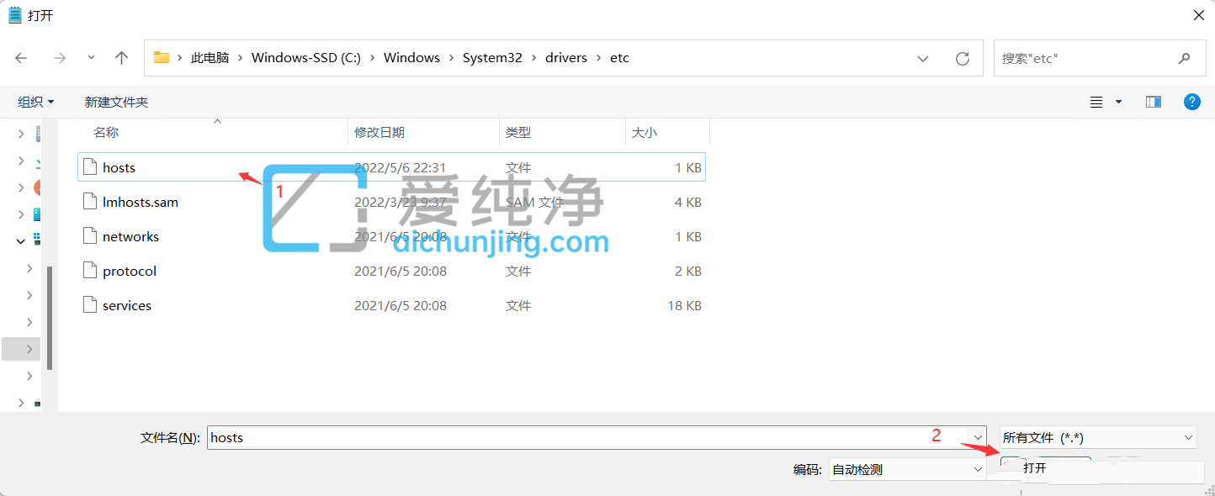Click the refresh icon in address bar
The image size is (1215, 496).
coord(962,57)
